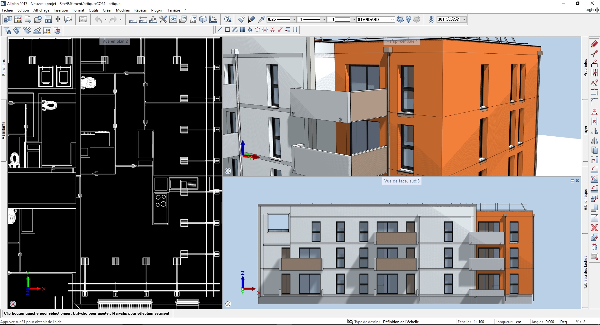Image resolution: width=600 pixels, height=325 pixels.
Task: Click the help question mark cursor icon
Action: click(x=228, y=19)
